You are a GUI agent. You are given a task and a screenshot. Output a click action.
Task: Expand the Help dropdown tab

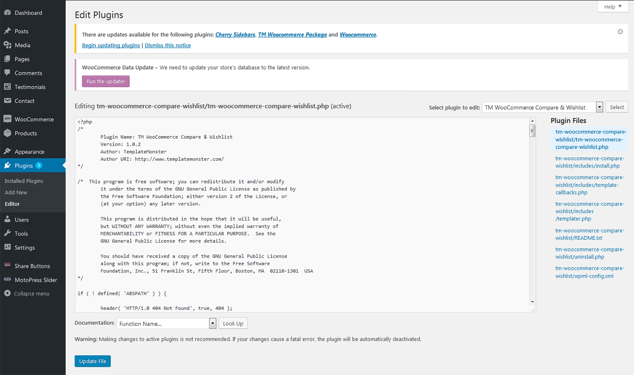tap(612, 7)
